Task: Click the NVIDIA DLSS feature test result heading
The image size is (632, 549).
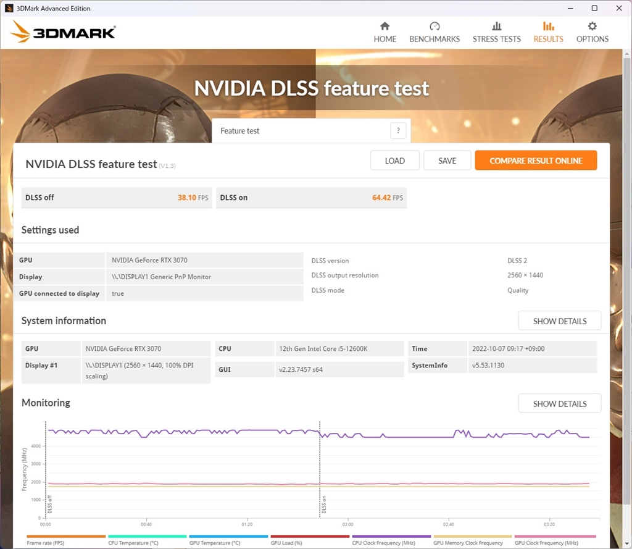Action: [x=91, y=164]
